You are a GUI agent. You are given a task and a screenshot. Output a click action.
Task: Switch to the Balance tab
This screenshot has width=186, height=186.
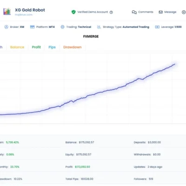(17, 47)
